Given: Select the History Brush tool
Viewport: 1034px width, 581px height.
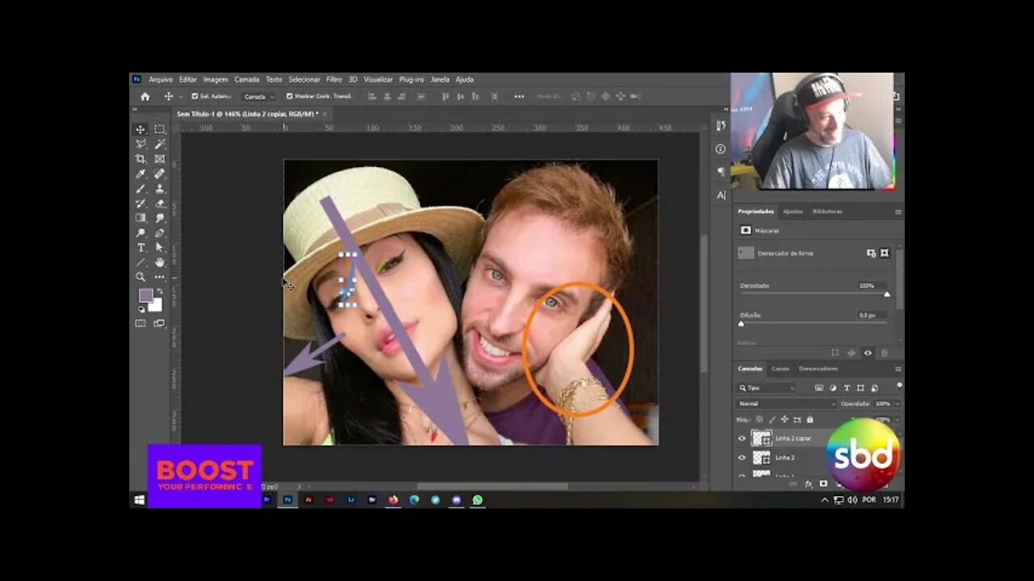Looking at the screenshot, I should pyautogui.click(x=141, y=203).
